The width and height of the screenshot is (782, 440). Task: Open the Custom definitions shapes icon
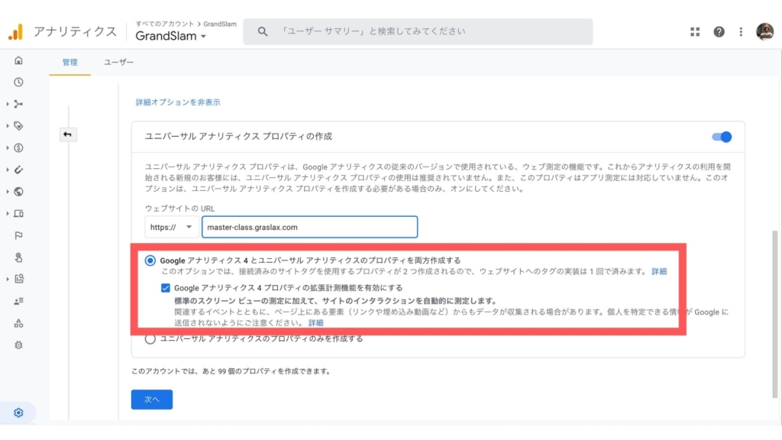(x=18, y=323)
